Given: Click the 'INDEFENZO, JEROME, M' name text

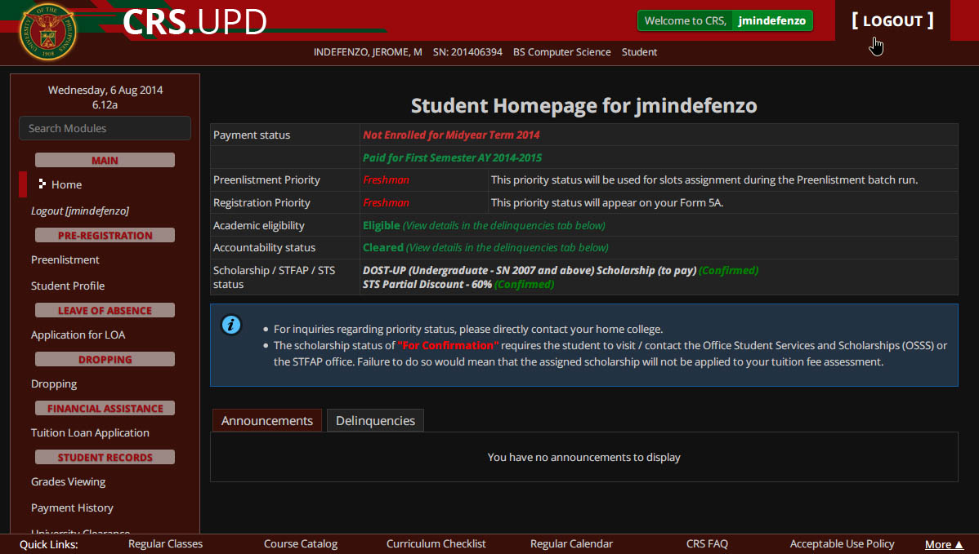Looking at the screenshot, I should tap(368, 51).
